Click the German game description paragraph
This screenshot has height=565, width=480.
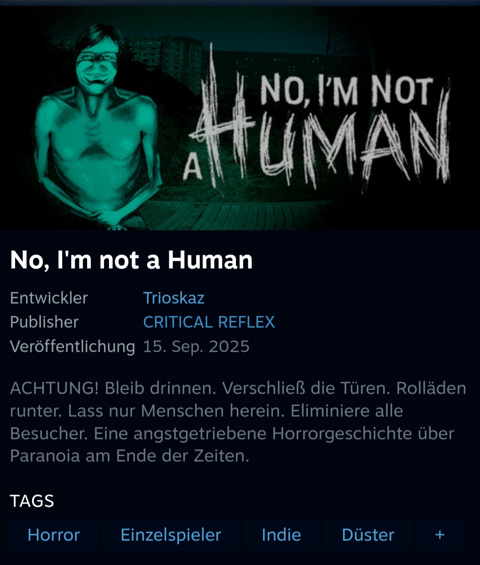(238, 422)
